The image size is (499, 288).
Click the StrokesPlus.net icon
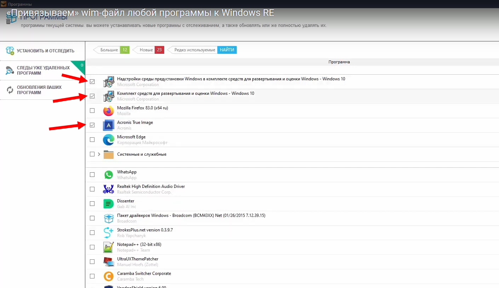(108, 233)
